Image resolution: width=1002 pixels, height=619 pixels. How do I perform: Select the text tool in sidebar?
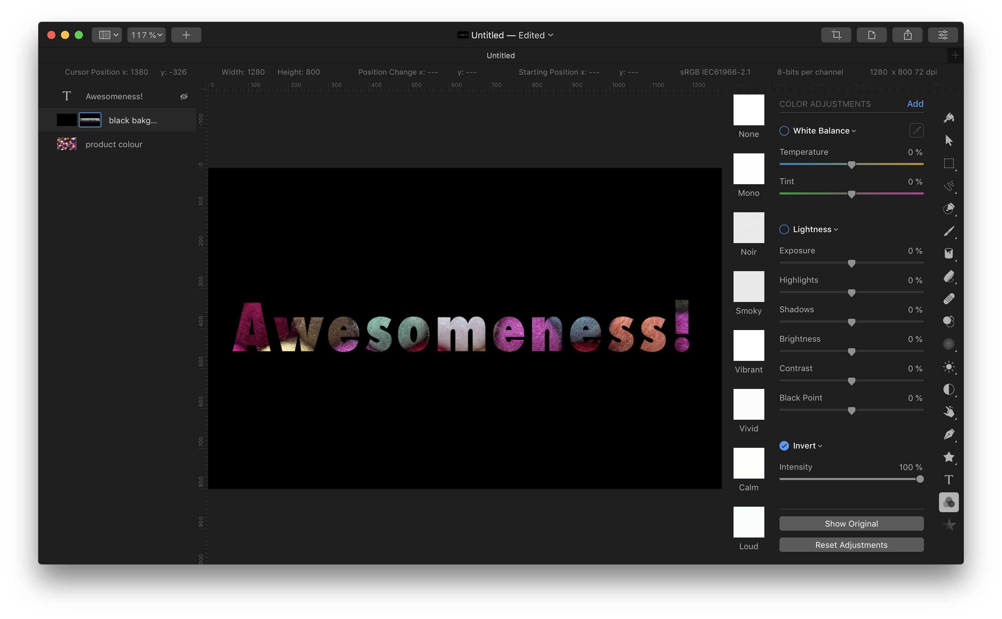click(948, 479)
